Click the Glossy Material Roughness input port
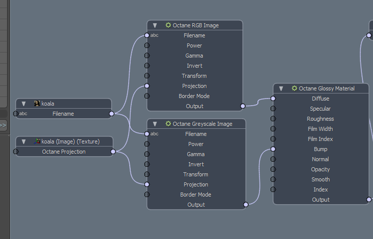Viewport: 373px width, 239px height. point(273,119)
